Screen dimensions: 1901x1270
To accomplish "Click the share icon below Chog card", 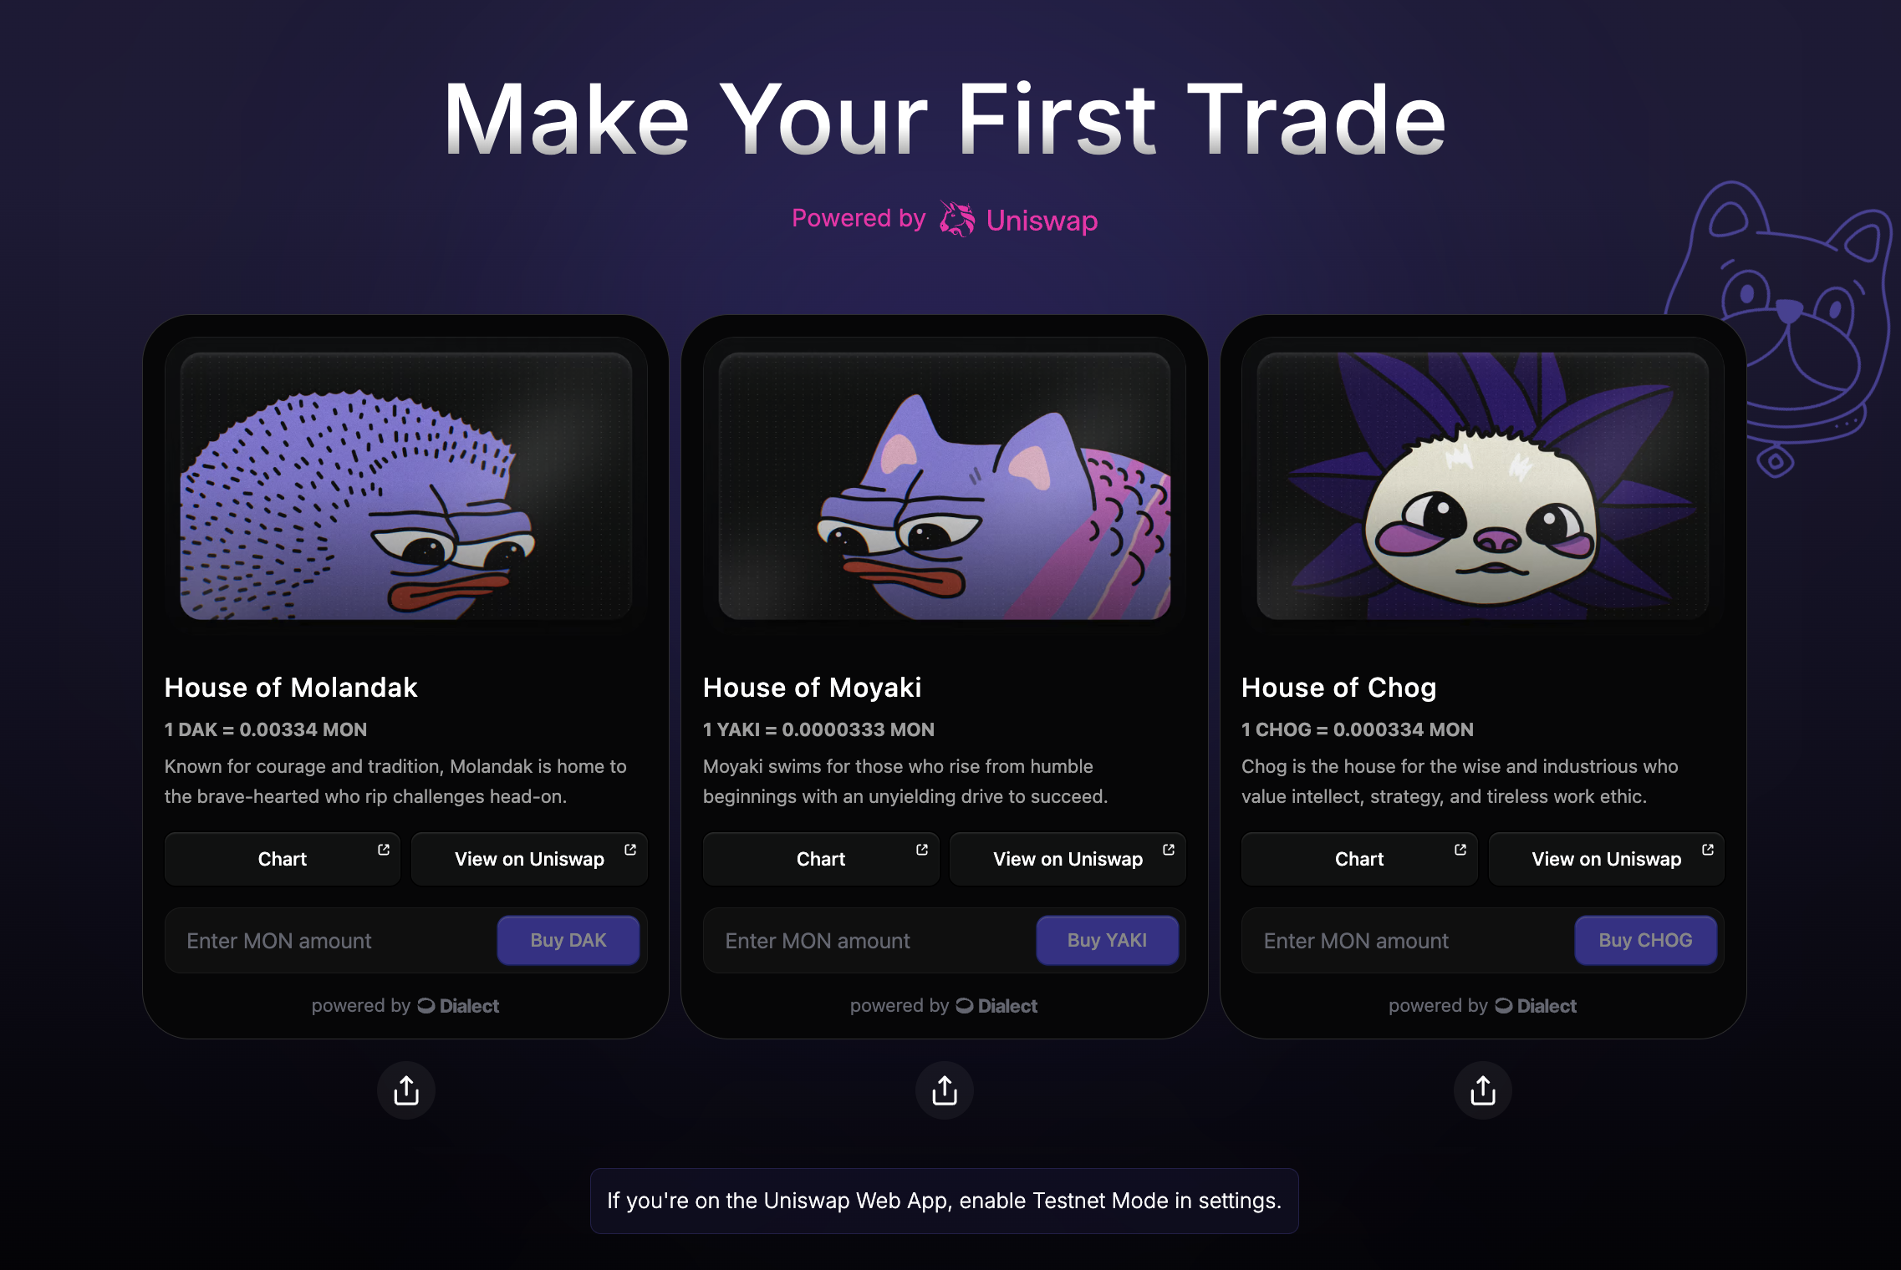I will (x=1483, y=1090).
